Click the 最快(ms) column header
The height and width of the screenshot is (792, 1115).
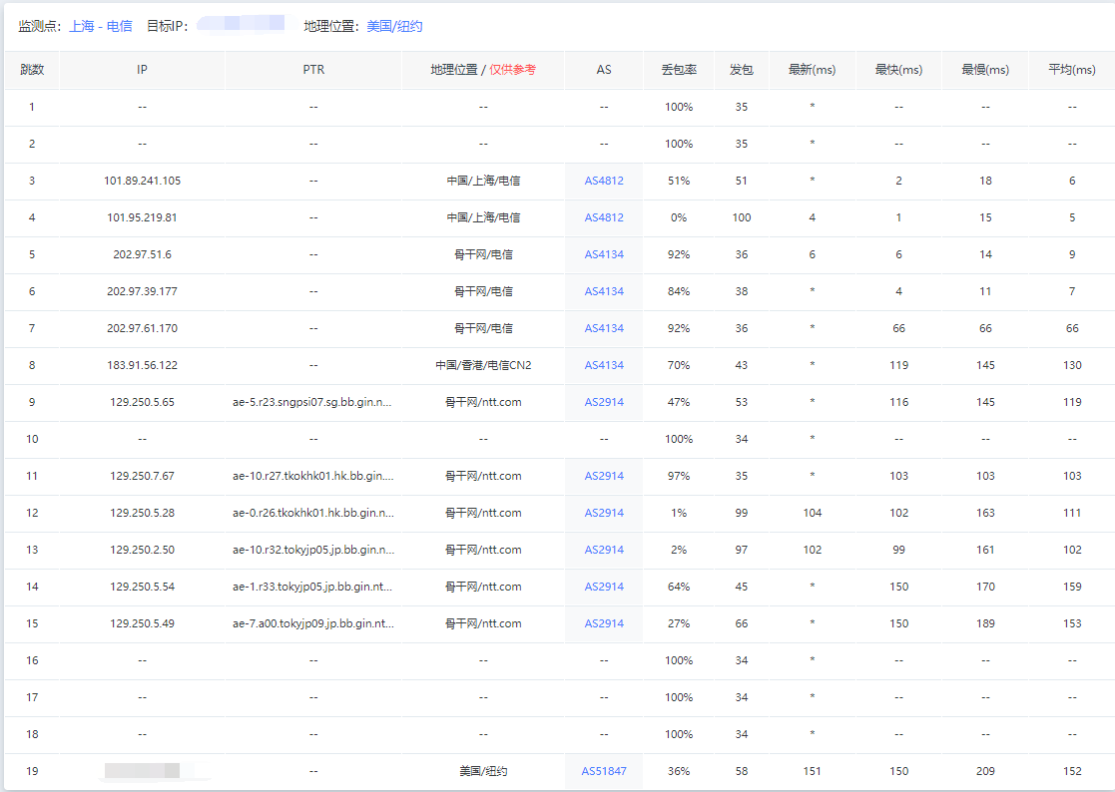click(898, 70)
